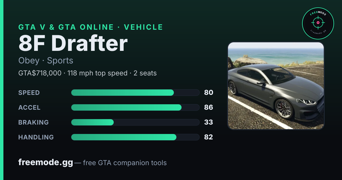
Task: Click the speed value 80
Action: pyautogui.click(x=209, y=93)
